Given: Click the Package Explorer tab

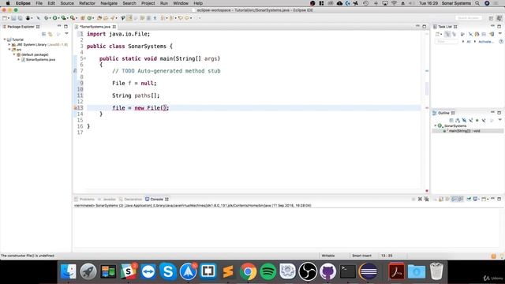Looking at the screenshot, I should (21, 27).
